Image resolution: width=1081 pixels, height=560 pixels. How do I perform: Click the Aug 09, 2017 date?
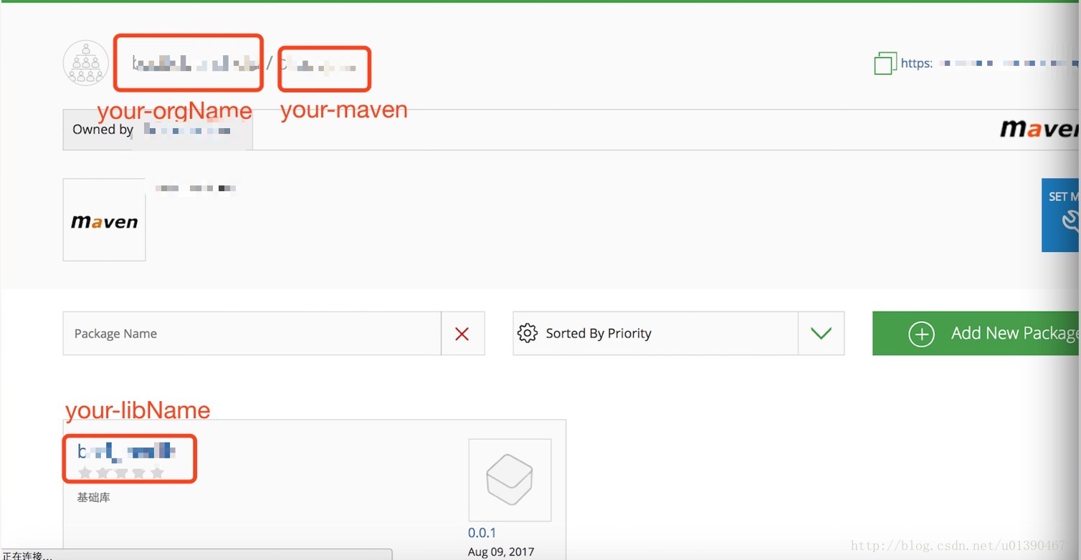[x=501, y=552]
